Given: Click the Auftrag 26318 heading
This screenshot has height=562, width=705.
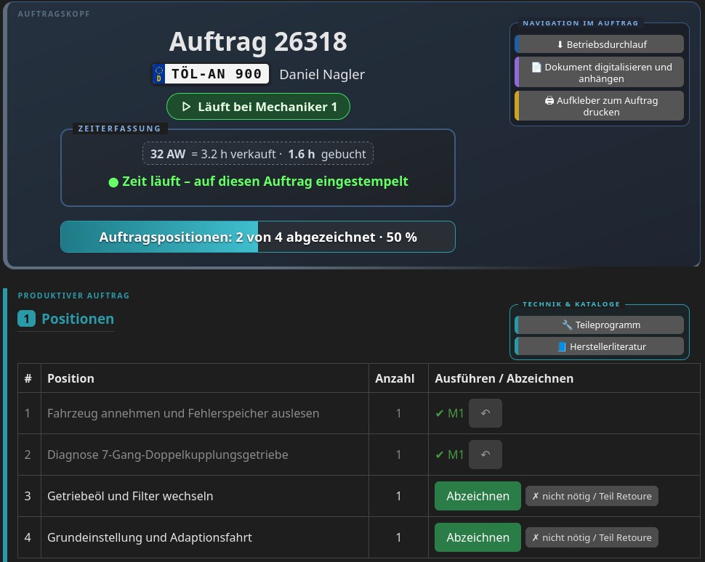Looking at the screenshot, I should 258,42.
